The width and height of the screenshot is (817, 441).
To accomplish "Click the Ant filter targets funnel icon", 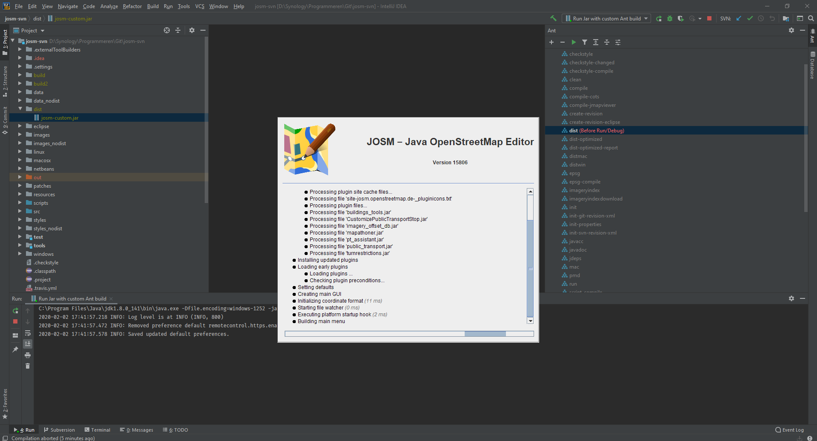I will pos(585,42).
